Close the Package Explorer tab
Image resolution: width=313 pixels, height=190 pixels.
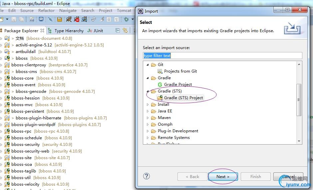[42, 31]
